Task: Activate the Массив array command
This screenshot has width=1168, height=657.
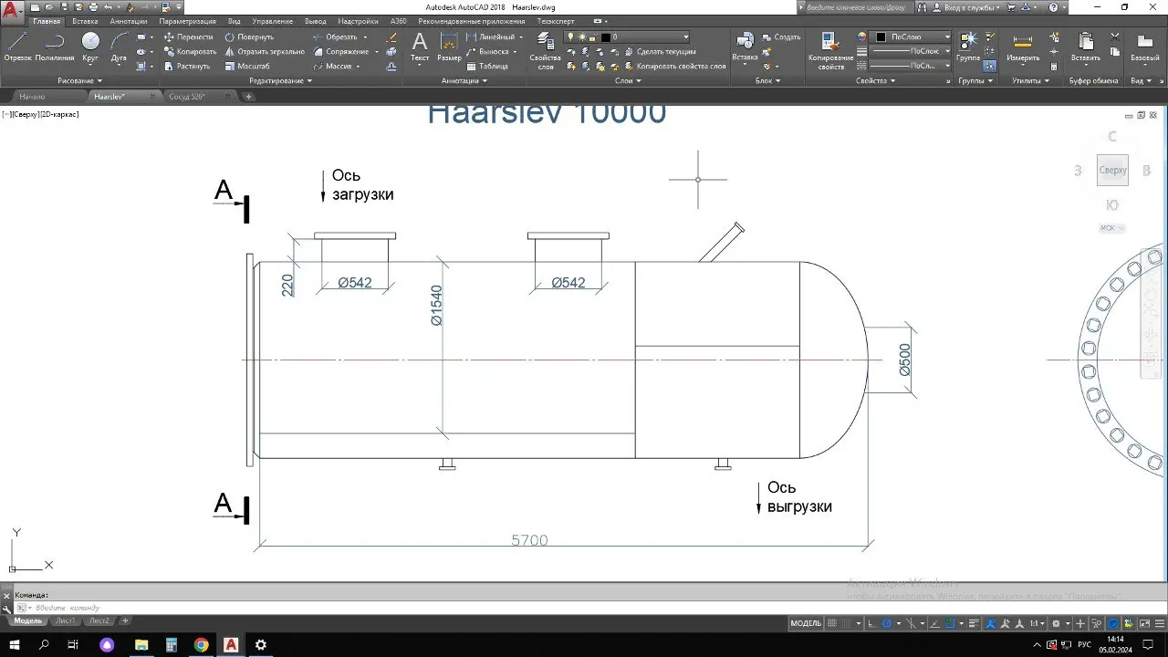Action: [332, 66]
